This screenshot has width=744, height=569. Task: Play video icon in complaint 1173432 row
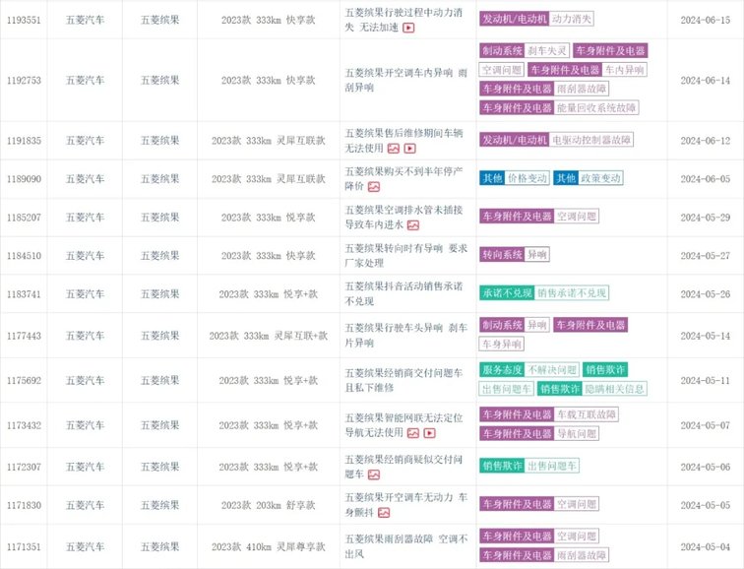click(430, 432)
